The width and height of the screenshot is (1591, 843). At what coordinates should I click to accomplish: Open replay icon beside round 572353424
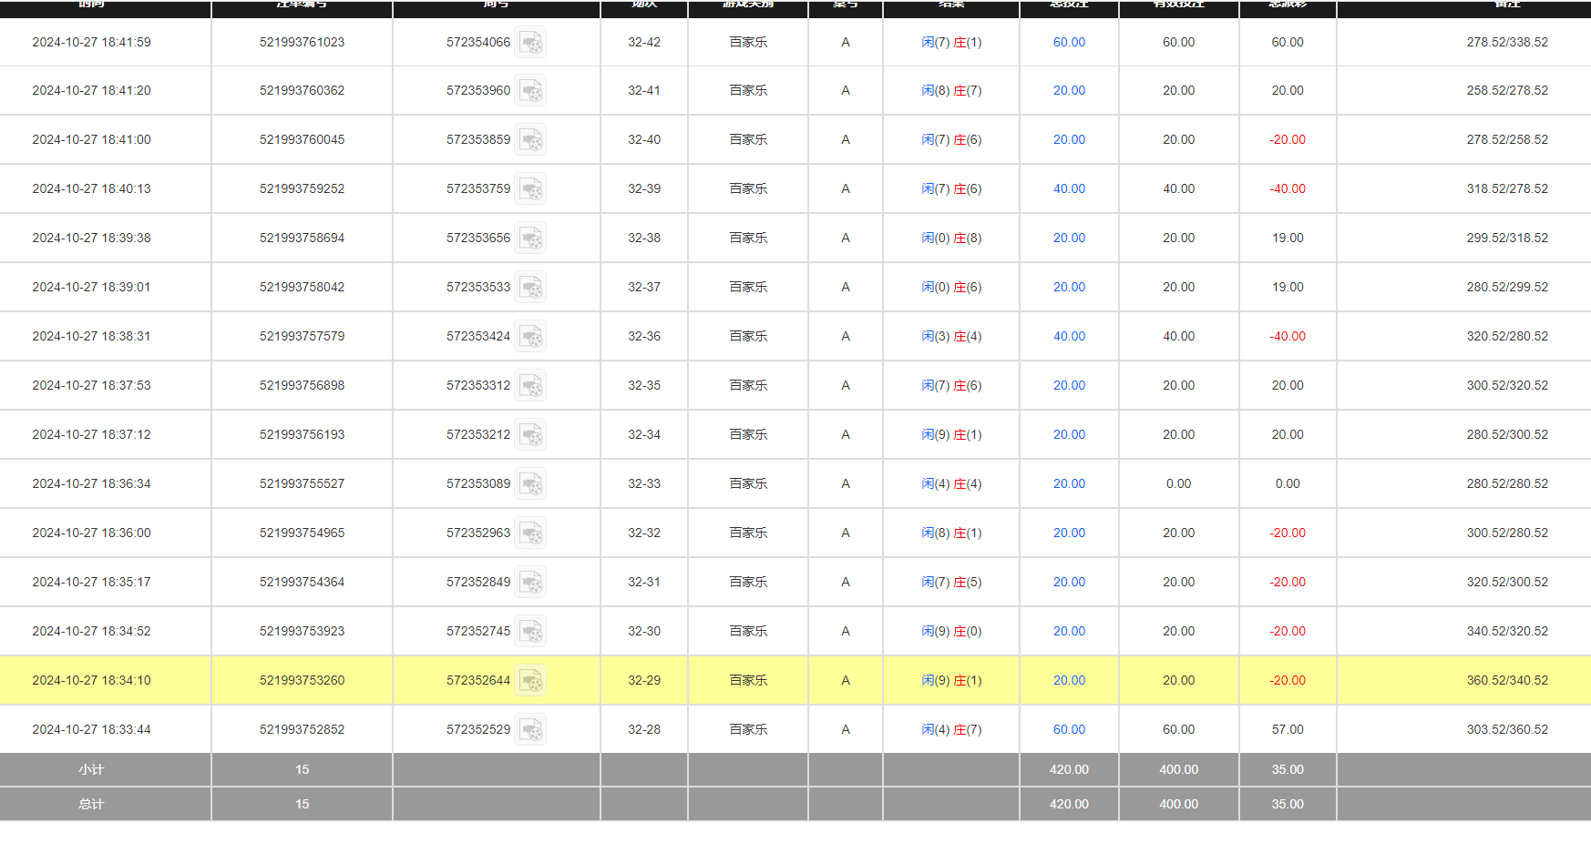(530, 337)
